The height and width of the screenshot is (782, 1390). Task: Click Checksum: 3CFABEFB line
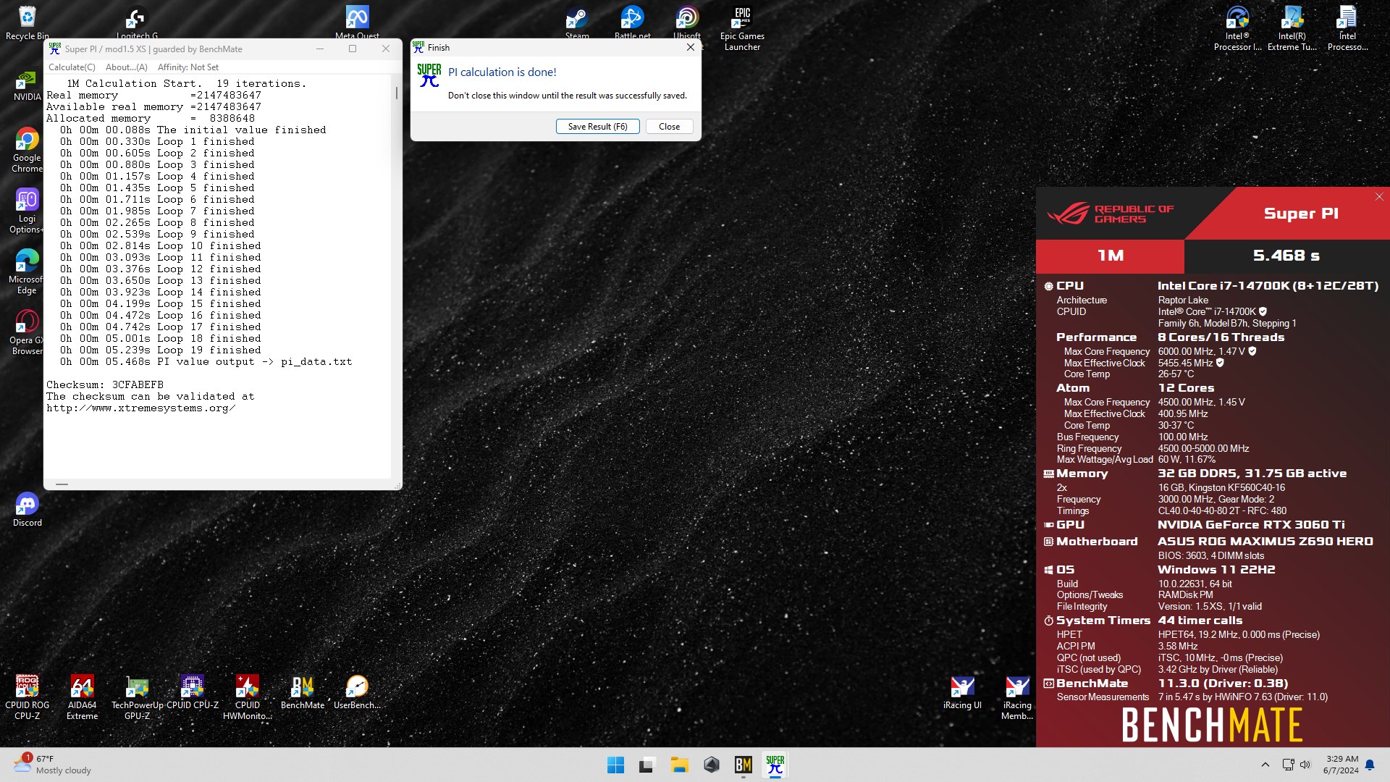pos(105,384)
